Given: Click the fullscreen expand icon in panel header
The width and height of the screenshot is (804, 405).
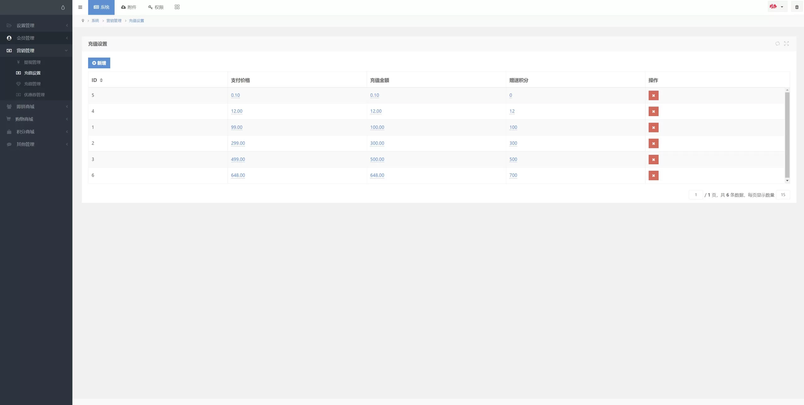Looking at the screenshot, I should pos(786,44).
